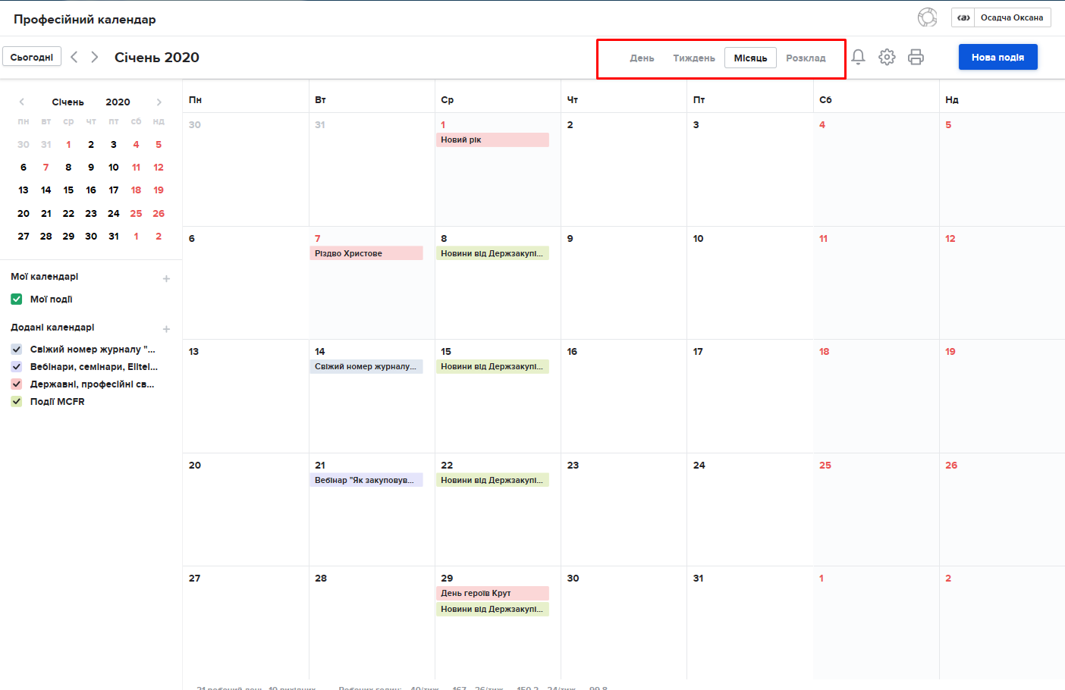1065x690 pixels.
Task: Go to next month in main toolbar
Action: pos(95,57)
